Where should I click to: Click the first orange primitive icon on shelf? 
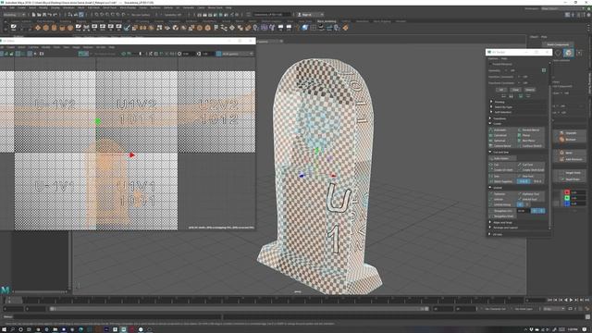(x=38, y=28)
